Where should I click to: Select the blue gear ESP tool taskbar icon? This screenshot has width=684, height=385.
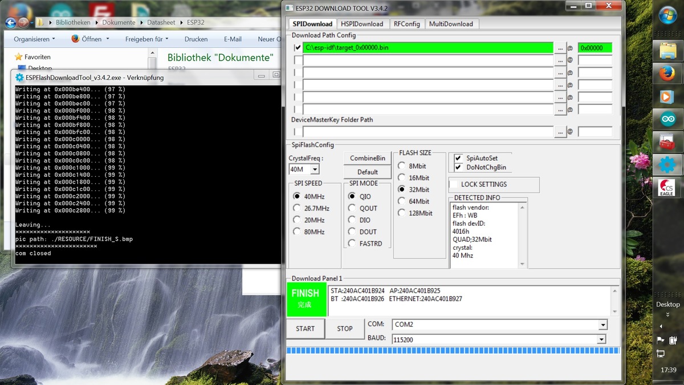(x=667, y=165)
